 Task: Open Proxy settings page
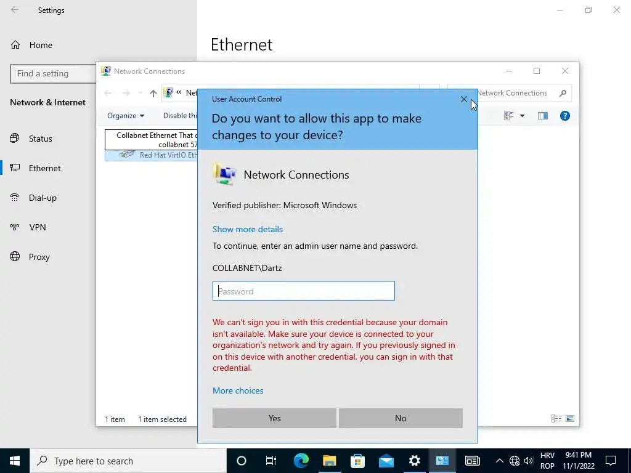[39, 257]
